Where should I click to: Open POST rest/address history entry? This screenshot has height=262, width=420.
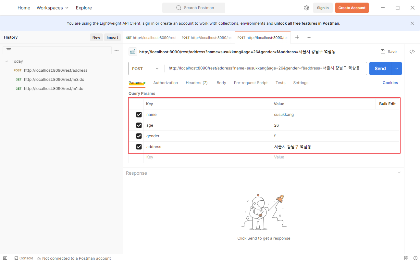pyautogui.click(x=56, y=70)
